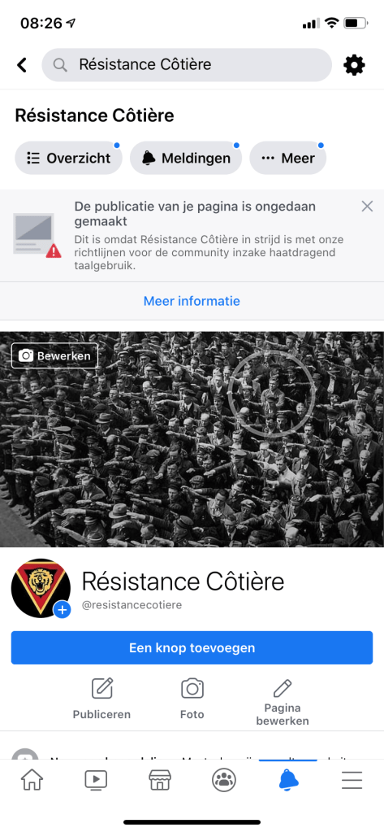Tap the Foto camera icon
This screenshot has width=384, height=832.
pyautogui.click(x=192, y=689)
